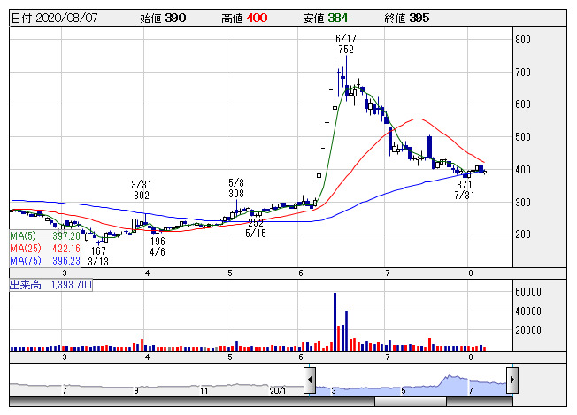
Task: Click the 5/15 low label 252
Action: 256,223
